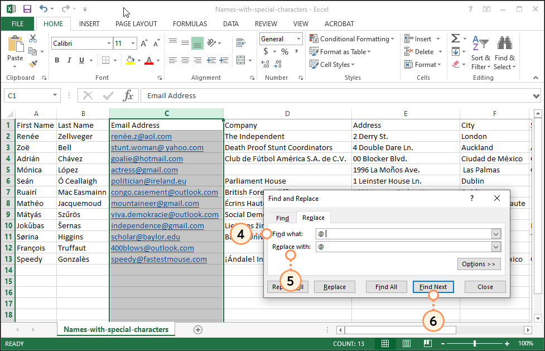Switch to Page Break Preview in status bar
545x351 pixels.
[427, 344]
